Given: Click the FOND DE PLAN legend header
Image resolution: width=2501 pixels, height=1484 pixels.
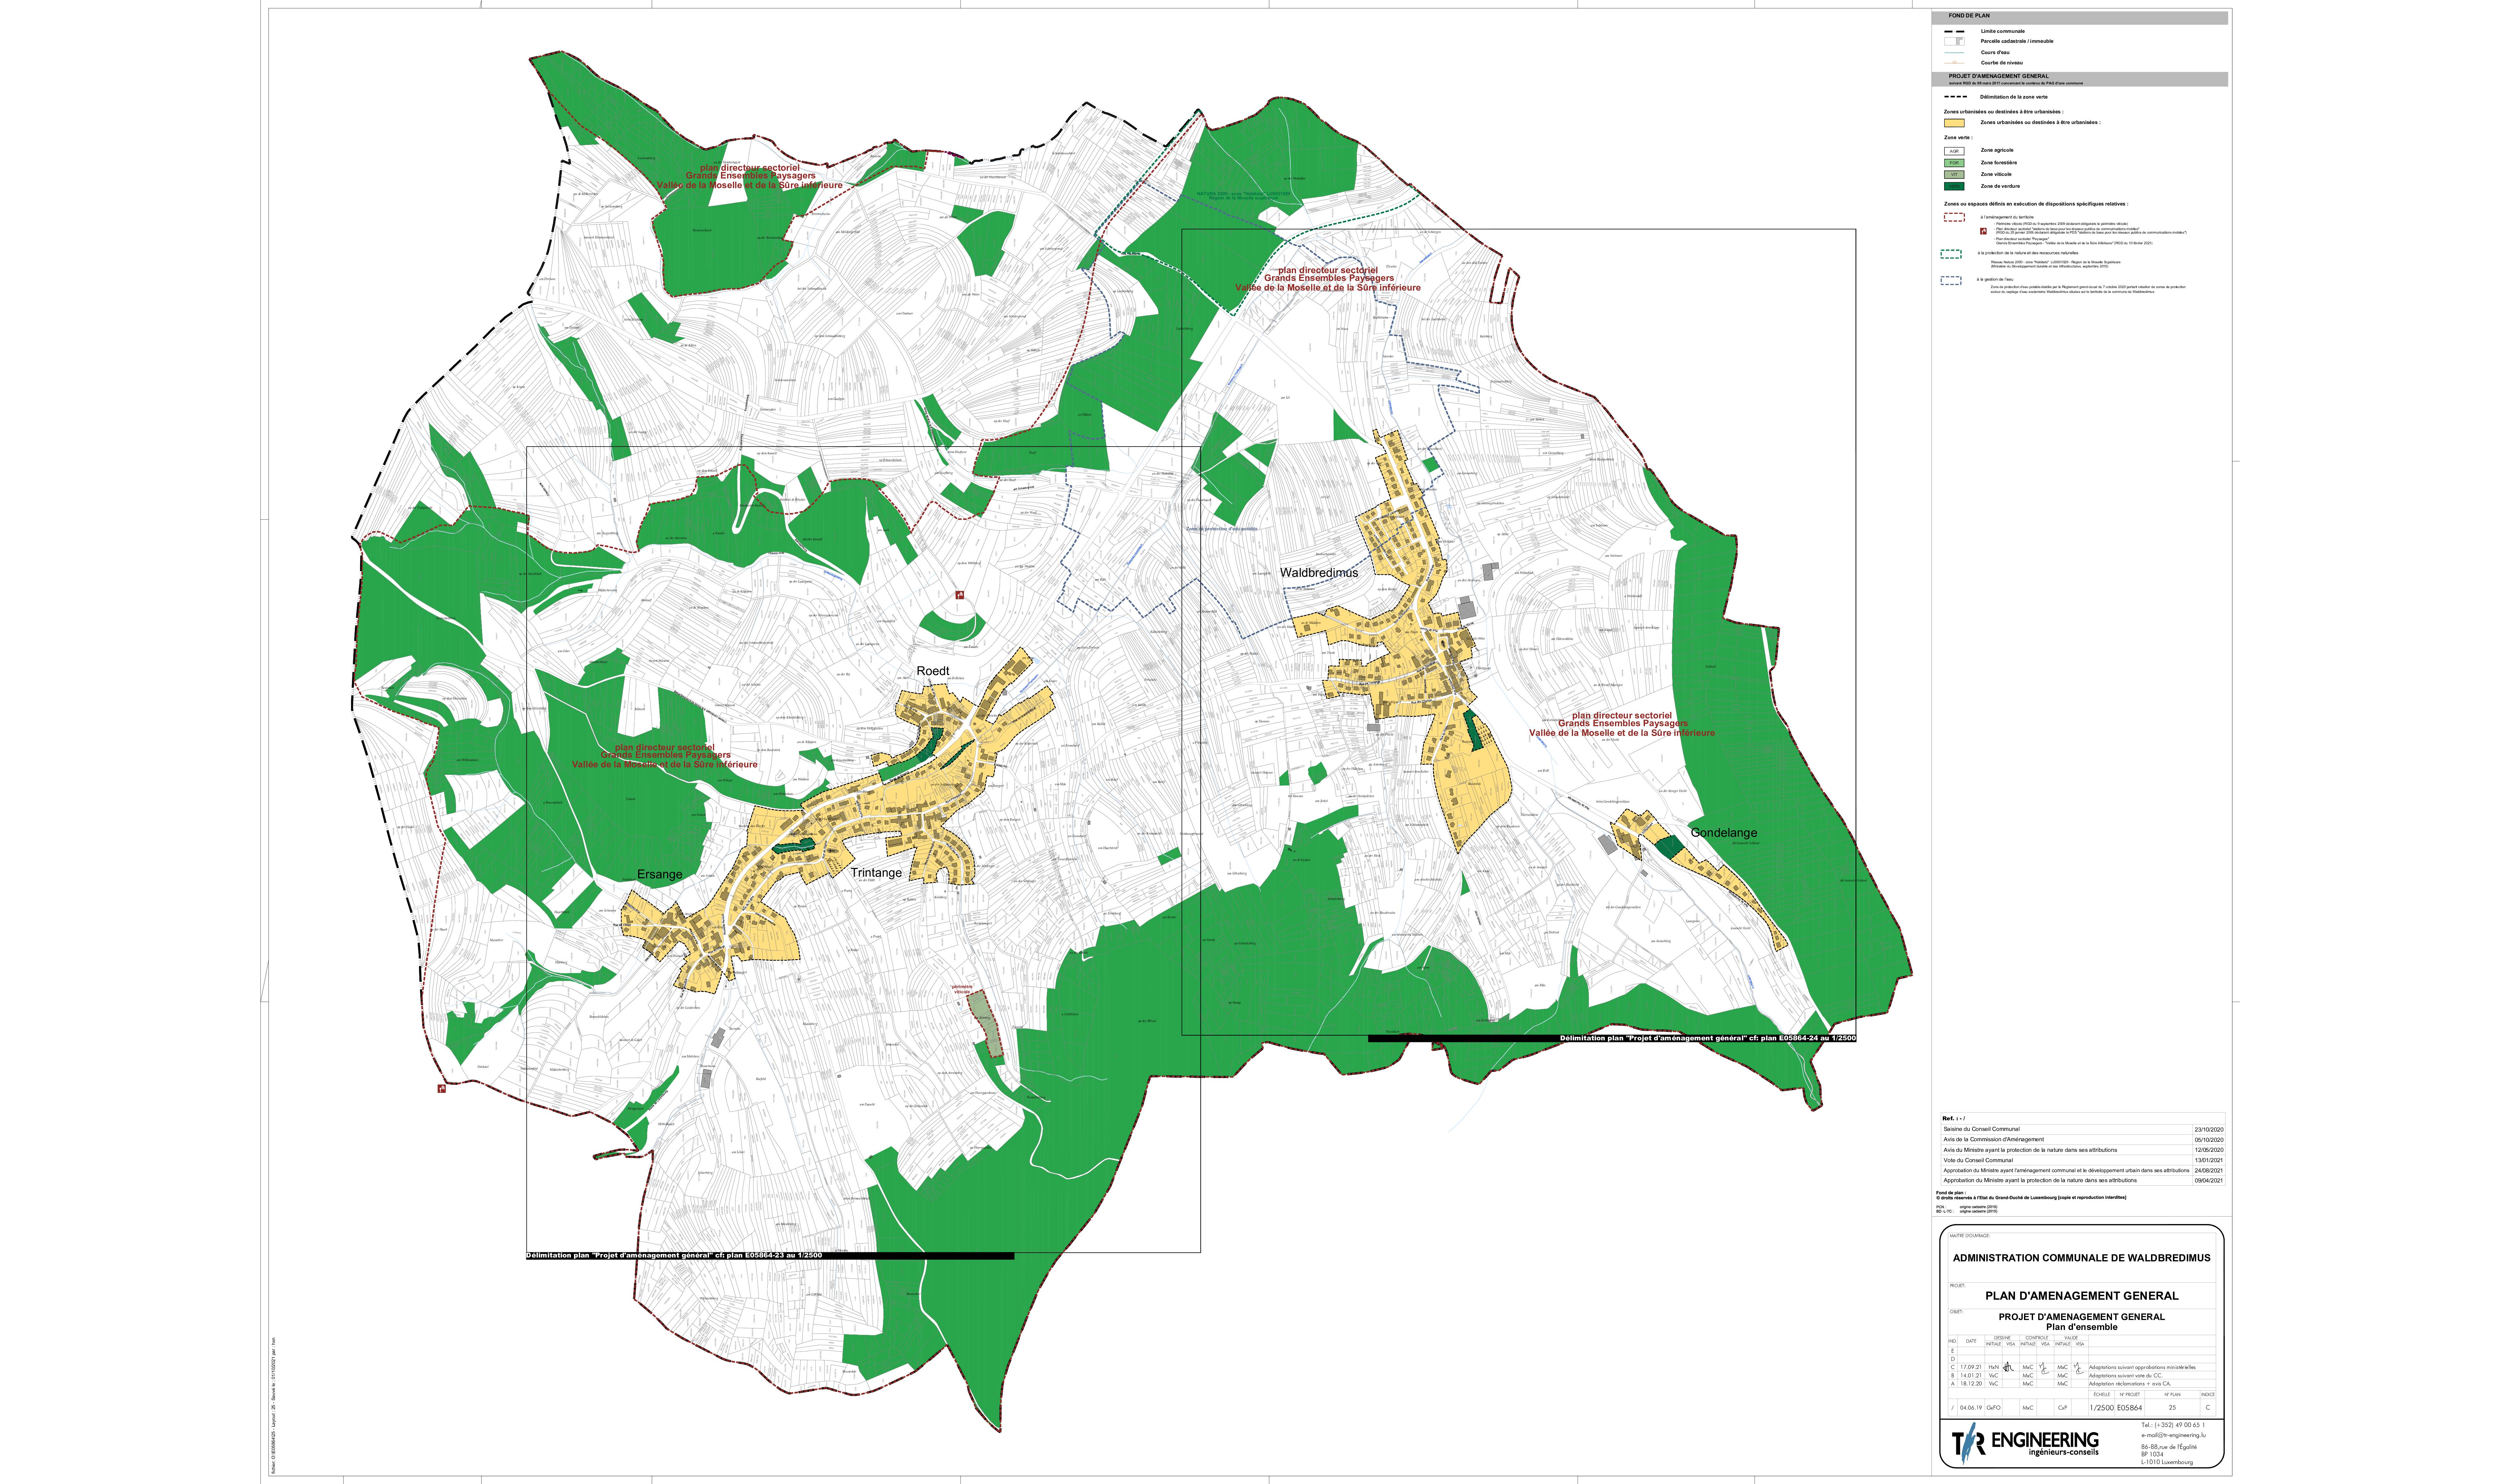Looking at the screenshot, I should click(x=1969, y=16).
